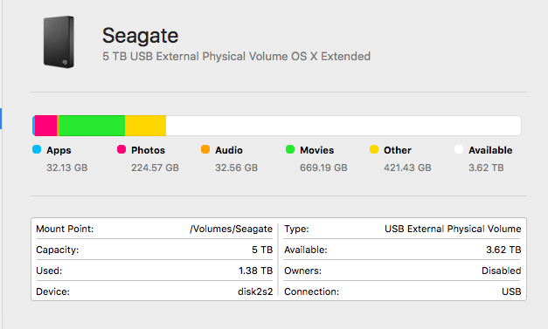548x329 pixels.
Task: Click the Connection label
Action: [x=311, y=291]
